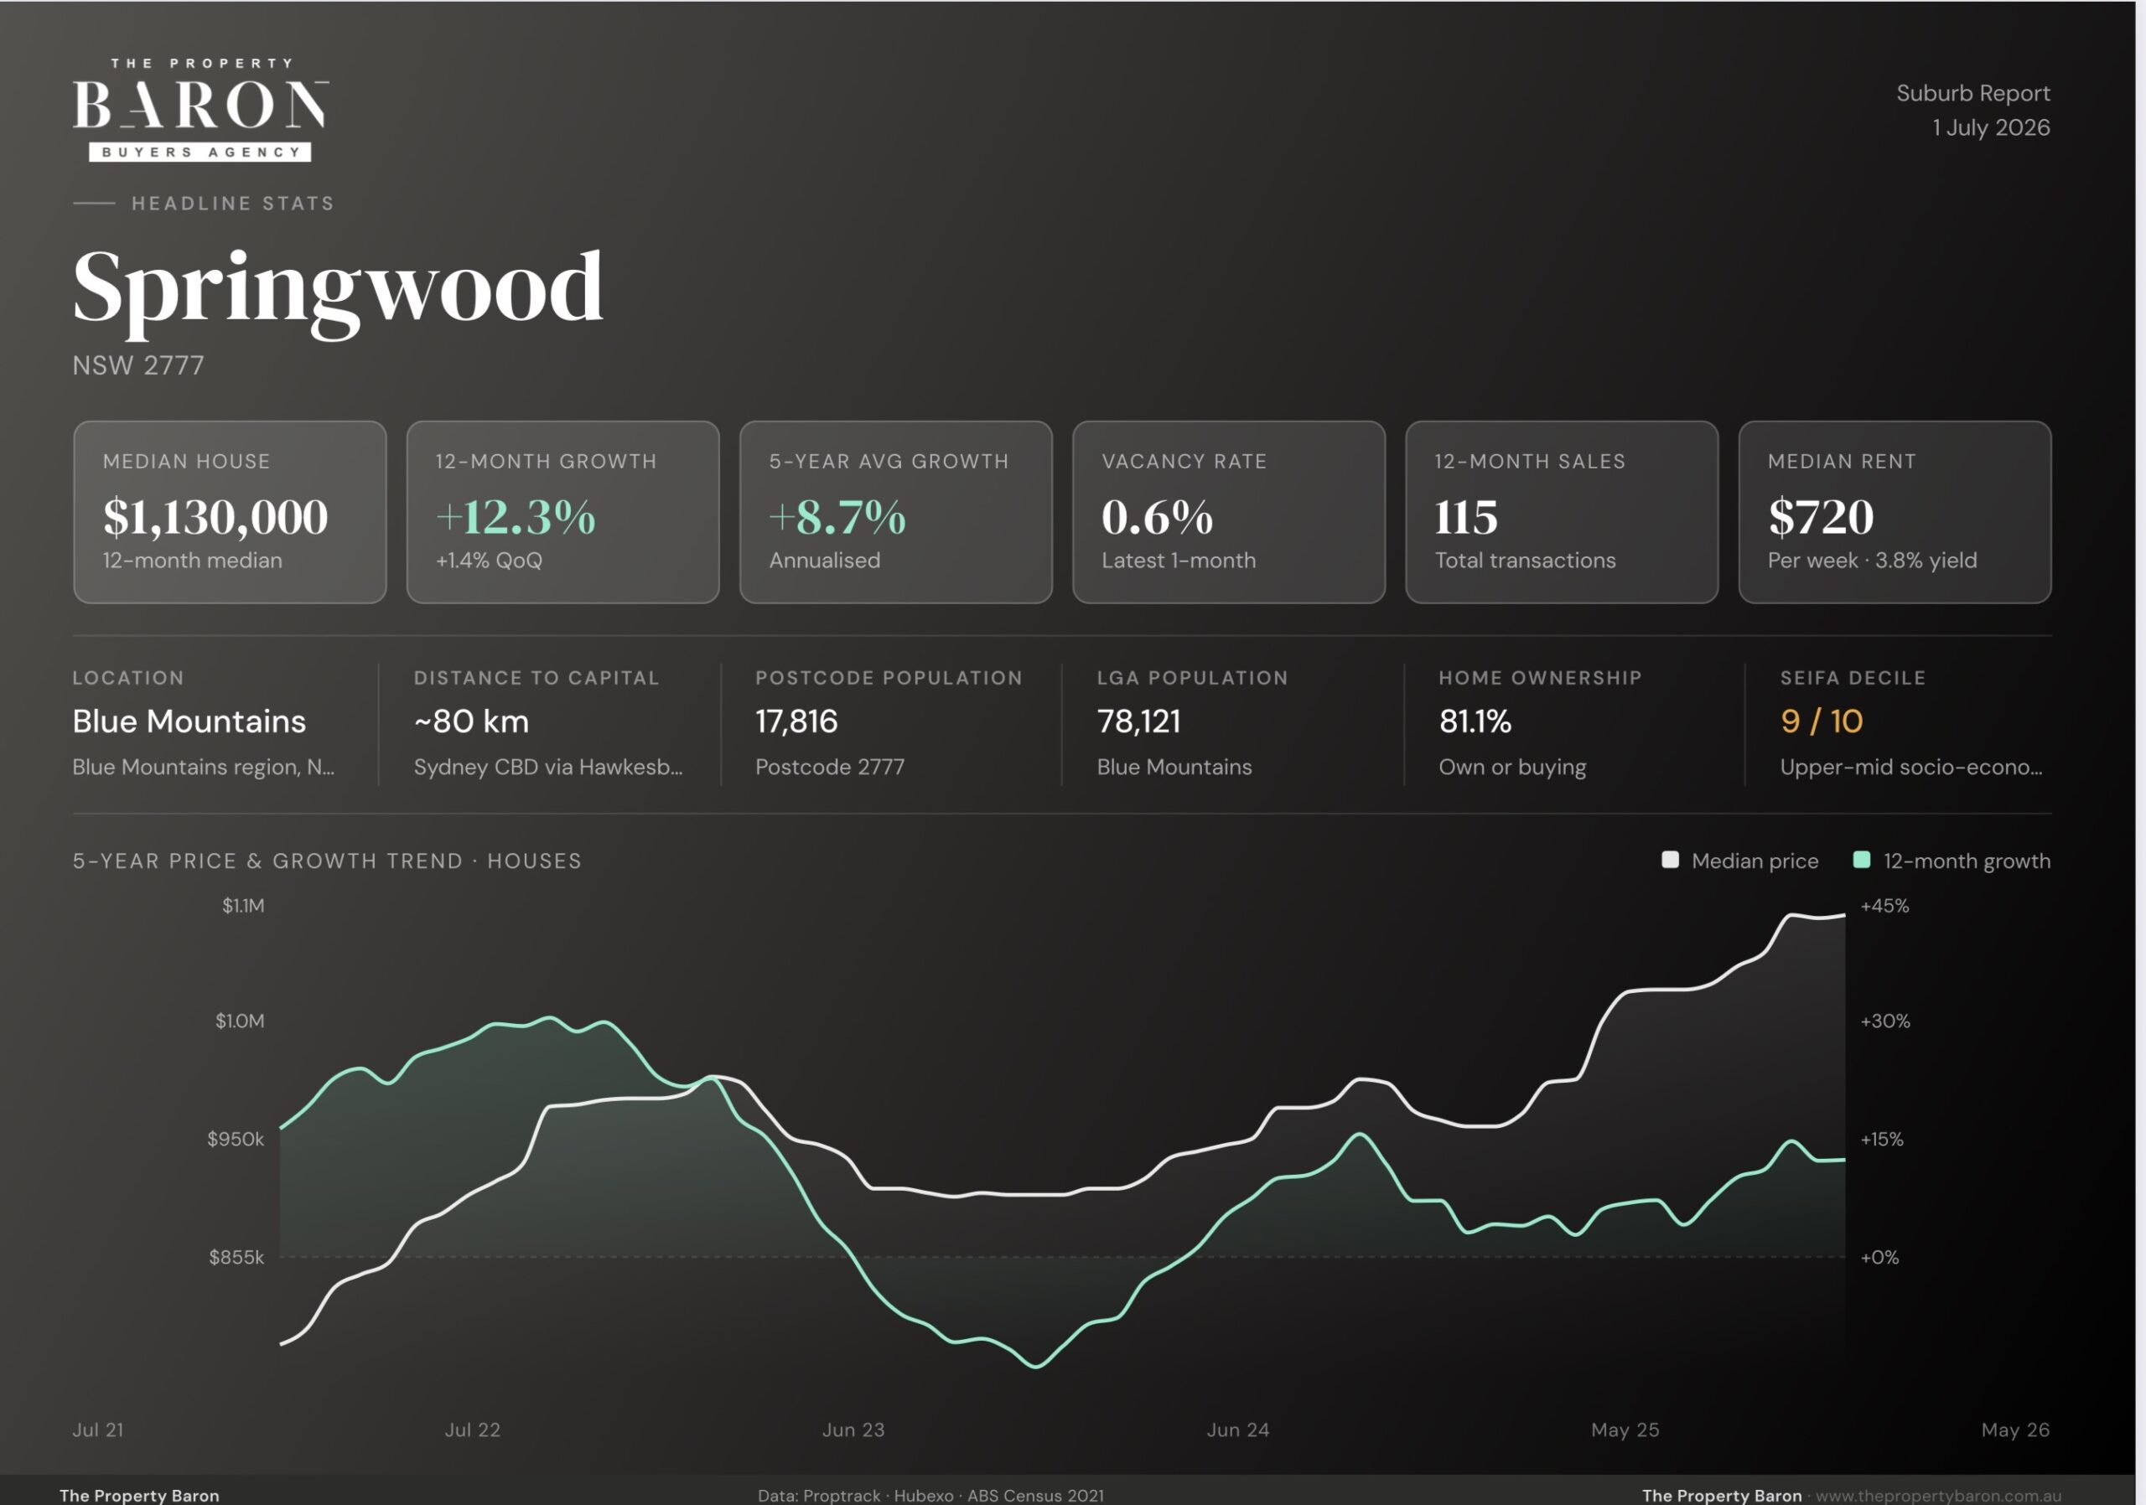The image size is (2146, 1505).
Task: Click the Jul 21 x-axis label
Action: (x=98, y=1430)
